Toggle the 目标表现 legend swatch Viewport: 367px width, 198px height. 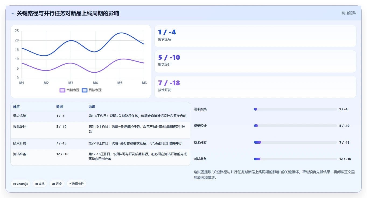click(85, 90)
